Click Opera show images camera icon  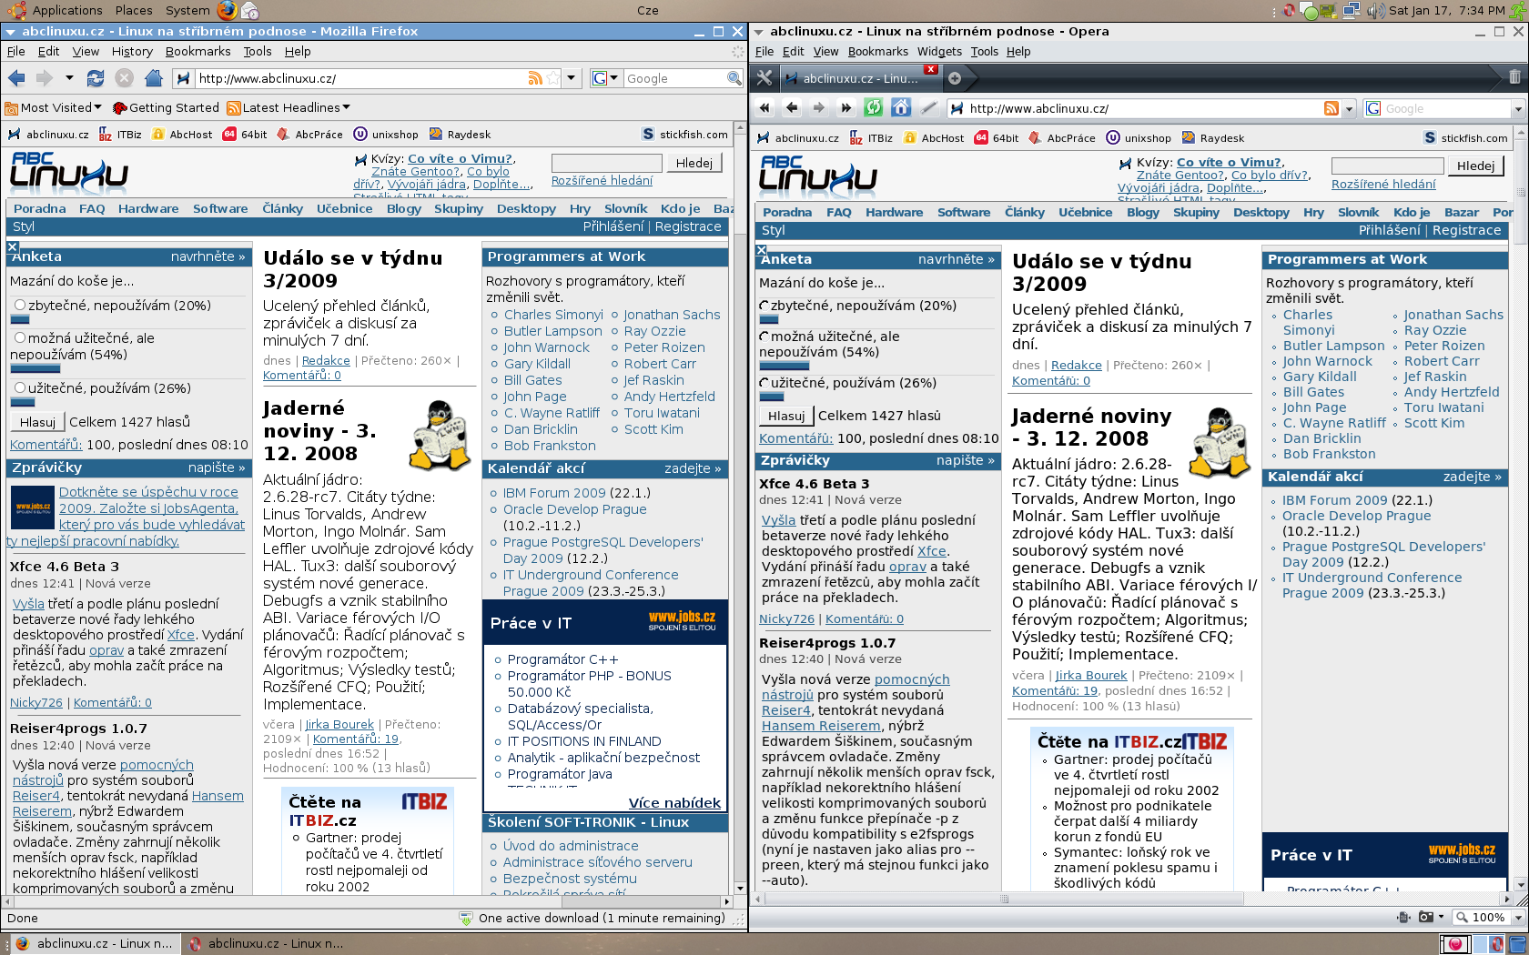point(1425,917)
